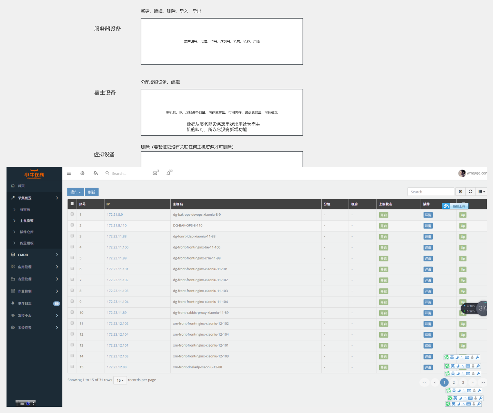This screenshot has height=413, width=493.
Task: Select 事件日志 in the sidebar
Action: (25, 304)
